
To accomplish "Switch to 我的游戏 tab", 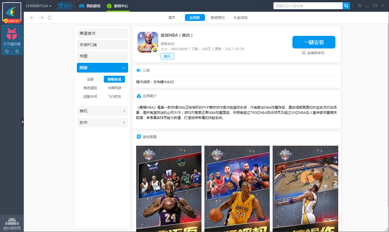I will pos(90,6).
